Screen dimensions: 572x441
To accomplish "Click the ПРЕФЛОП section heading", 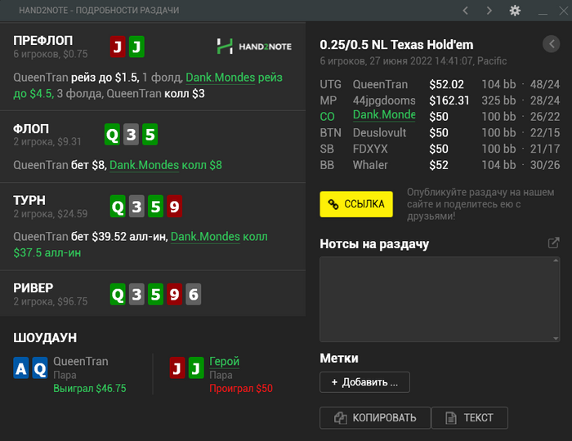I will (43, 40).
